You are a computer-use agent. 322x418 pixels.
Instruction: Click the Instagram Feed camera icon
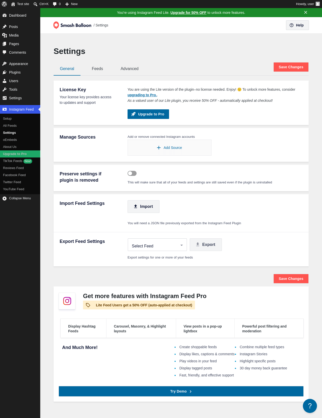pyautogui.click(x=5, y=109)
